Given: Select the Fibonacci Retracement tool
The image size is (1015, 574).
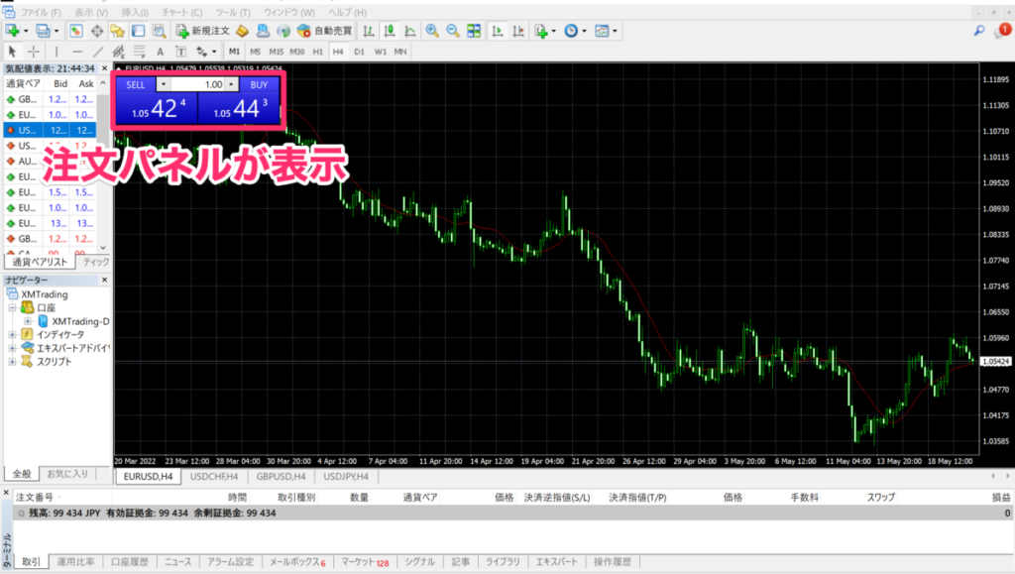Looking at the screenshot, I should point(139,52).
